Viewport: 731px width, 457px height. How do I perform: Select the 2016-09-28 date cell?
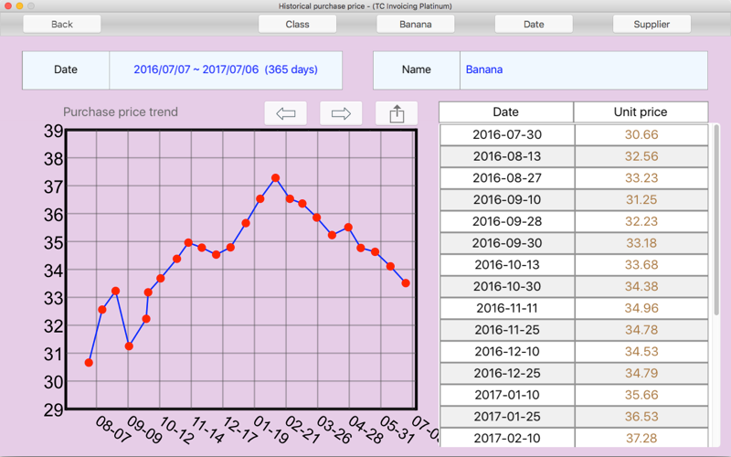(507, 221)
